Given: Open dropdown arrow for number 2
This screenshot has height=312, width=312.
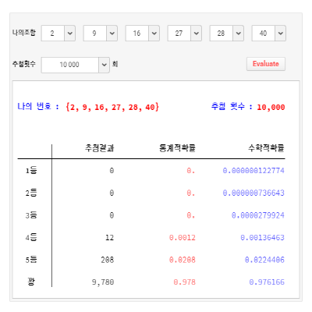Looking at the screenshot, I should coord(69,34).
